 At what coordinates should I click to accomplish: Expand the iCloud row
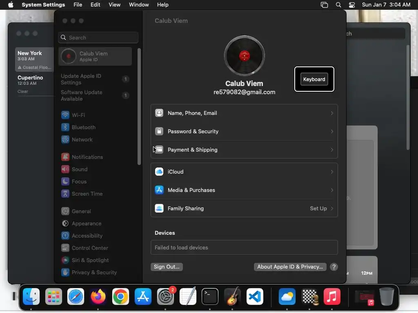pyautogui.click(x=244, y=172)
